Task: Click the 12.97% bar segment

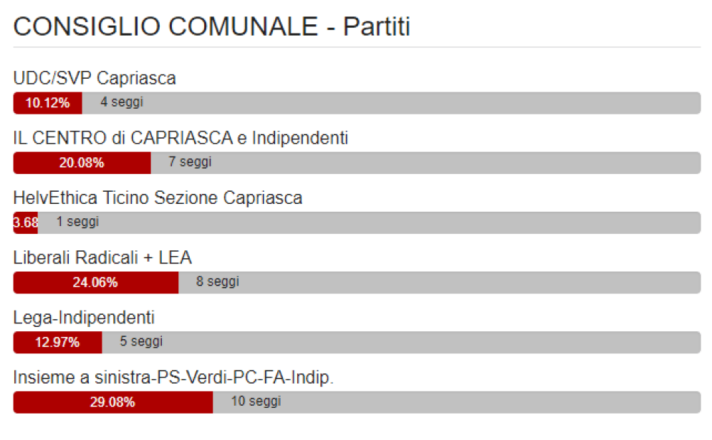Action: [58, 343]
